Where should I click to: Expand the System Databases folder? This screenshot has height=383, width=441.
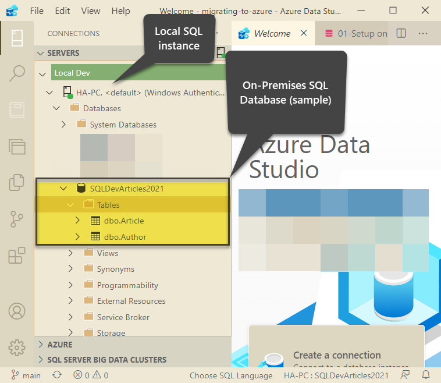(63, 124)
